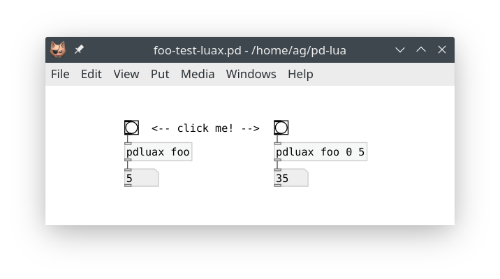Click the left bang above pdluax foo
The image size is (500, 279).
[x=131, y=128]
